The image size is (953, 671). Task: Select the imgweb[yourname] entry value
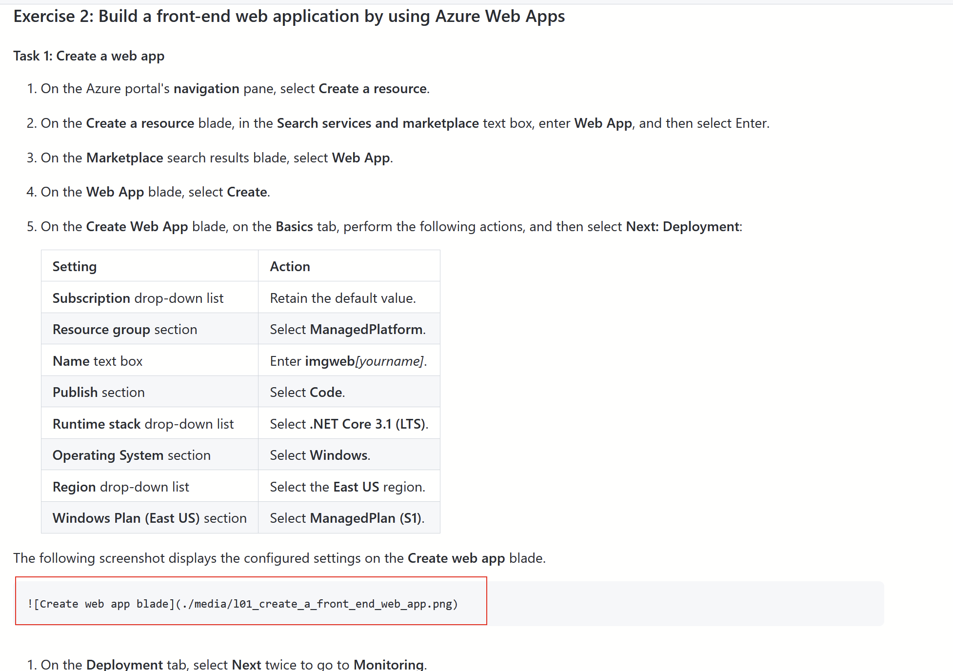(x=348, y=360)
